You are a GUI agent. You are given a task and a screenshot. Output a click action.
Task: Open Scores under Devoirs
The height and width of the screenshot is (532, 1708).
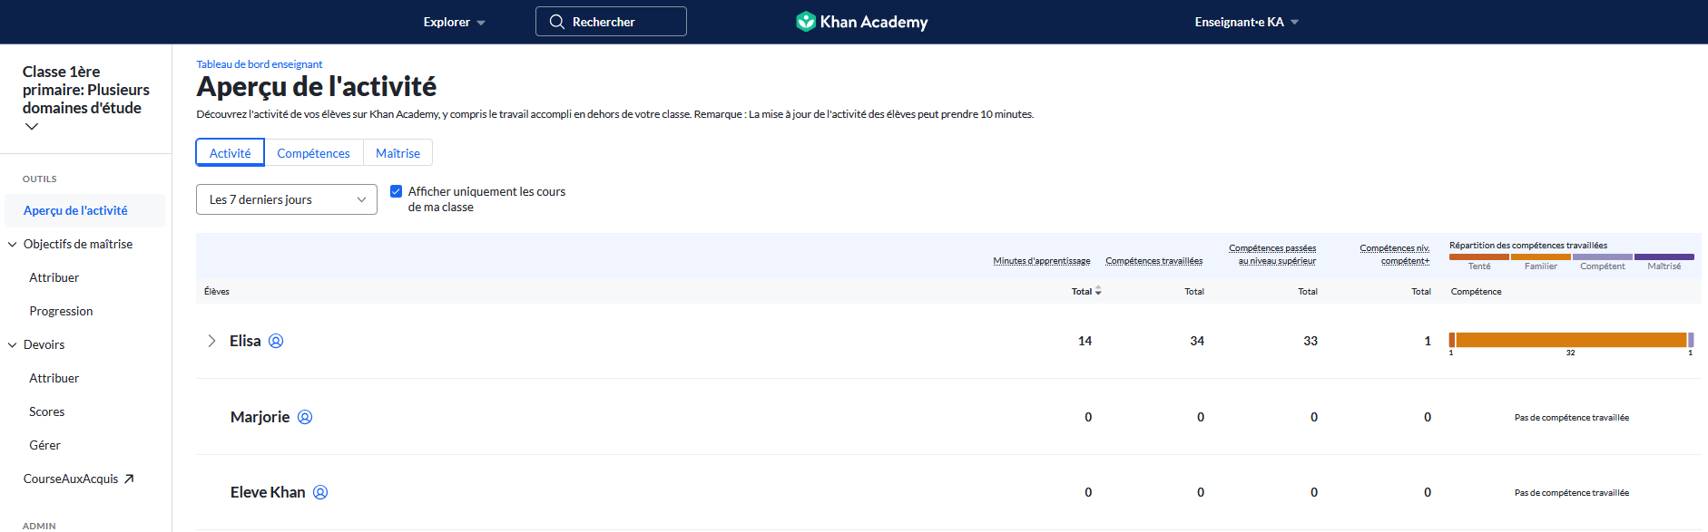[x=47, y=411]
